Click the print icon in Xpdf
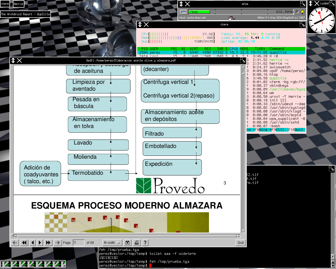336x269 pixels. pyautogui.click(x=136, y=242)
